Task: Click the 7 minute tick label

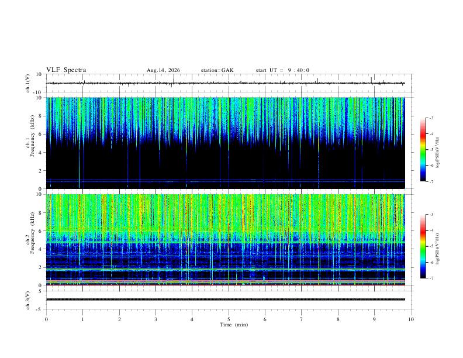Action: [x=302, y=319]
